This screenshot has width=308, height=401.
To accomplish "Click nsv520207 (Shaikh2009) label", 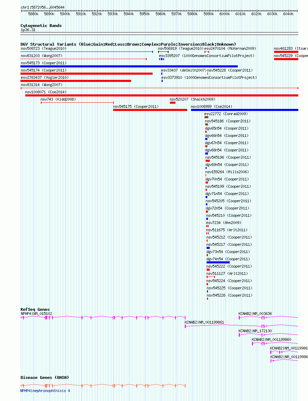I will pyautogui.click(x=192, y=99).
